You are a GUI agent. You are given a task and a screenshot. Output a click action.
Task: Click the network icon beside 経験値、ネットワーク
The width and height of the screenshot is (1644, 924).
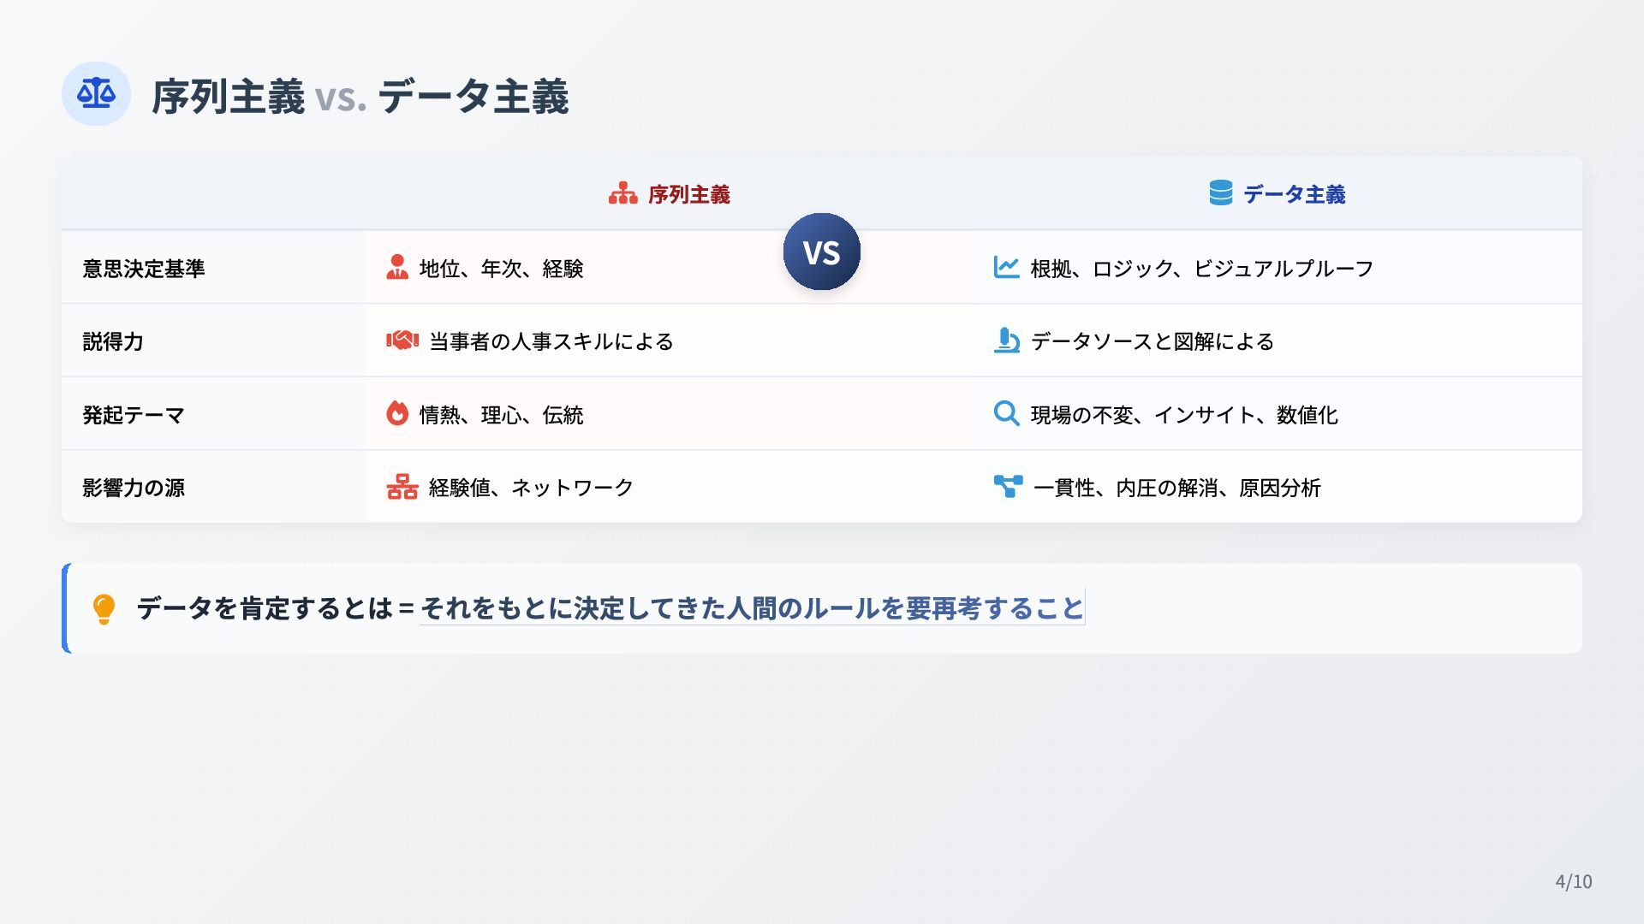coord(402,487)
